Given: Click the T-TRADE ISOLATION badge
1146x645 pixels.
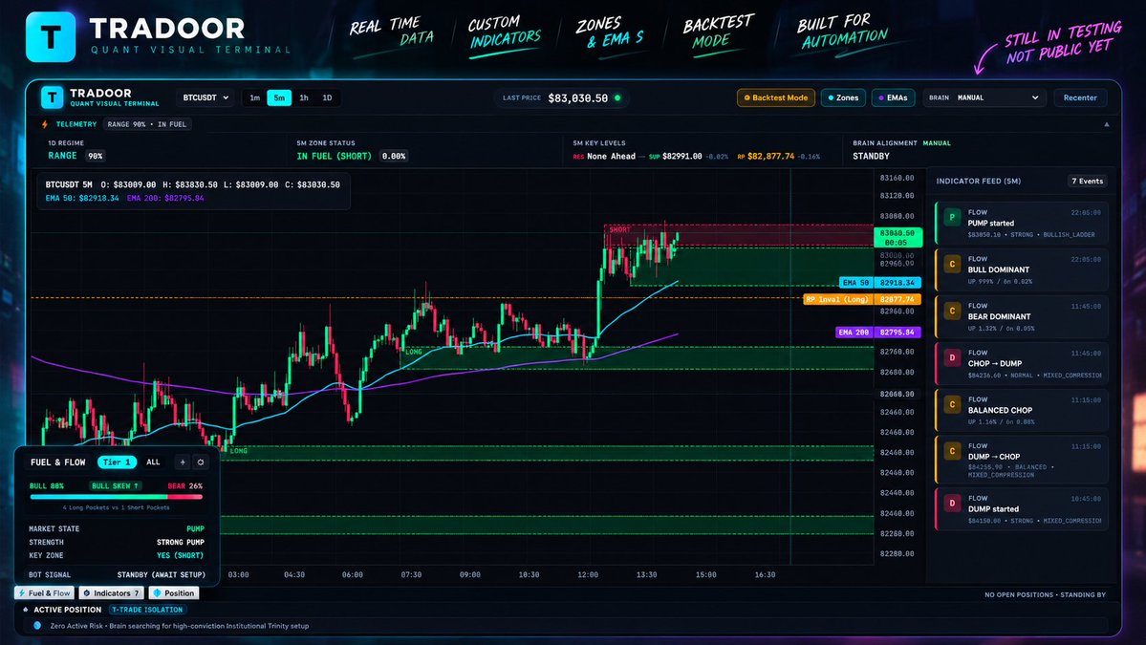Looking at the screenshot, I should click(147, 610).
